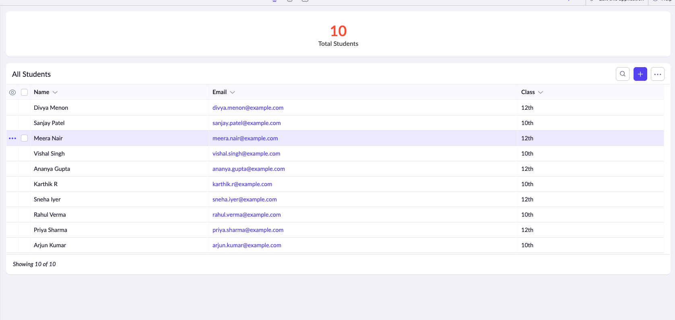The image size is (675, 320).
Task: Toggle column visibility eye icon
Action: 12,92
